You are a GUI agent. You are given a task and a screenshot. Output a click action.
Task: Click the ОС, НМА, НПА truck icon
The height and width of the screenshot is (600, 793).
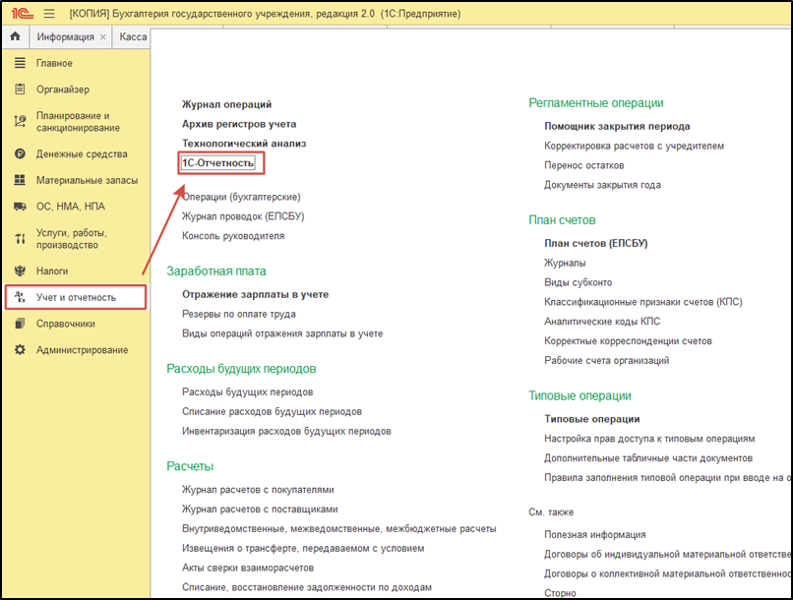point(20,207)
